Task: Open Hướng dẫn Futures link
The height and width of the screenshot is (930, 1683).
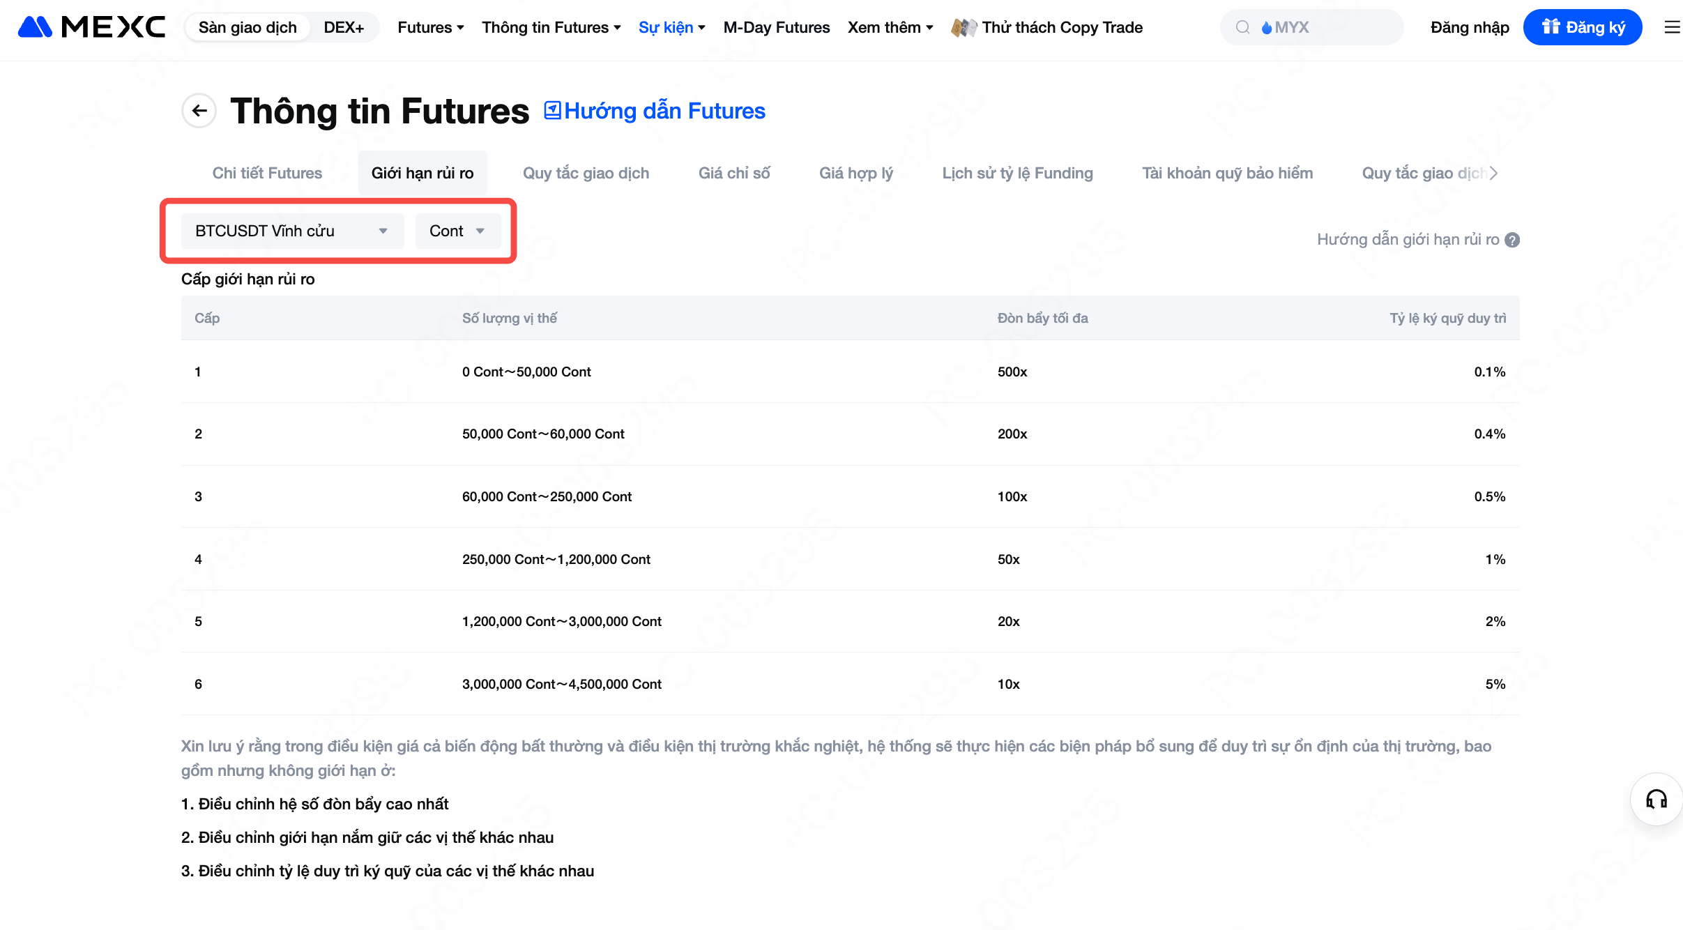Action: 664,111
